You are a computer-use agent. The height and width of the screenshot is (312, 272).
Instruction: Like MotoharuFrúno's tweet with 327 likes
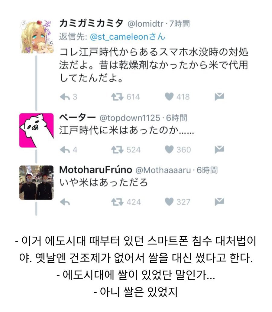pyautogui.click(x=169, y=202)
